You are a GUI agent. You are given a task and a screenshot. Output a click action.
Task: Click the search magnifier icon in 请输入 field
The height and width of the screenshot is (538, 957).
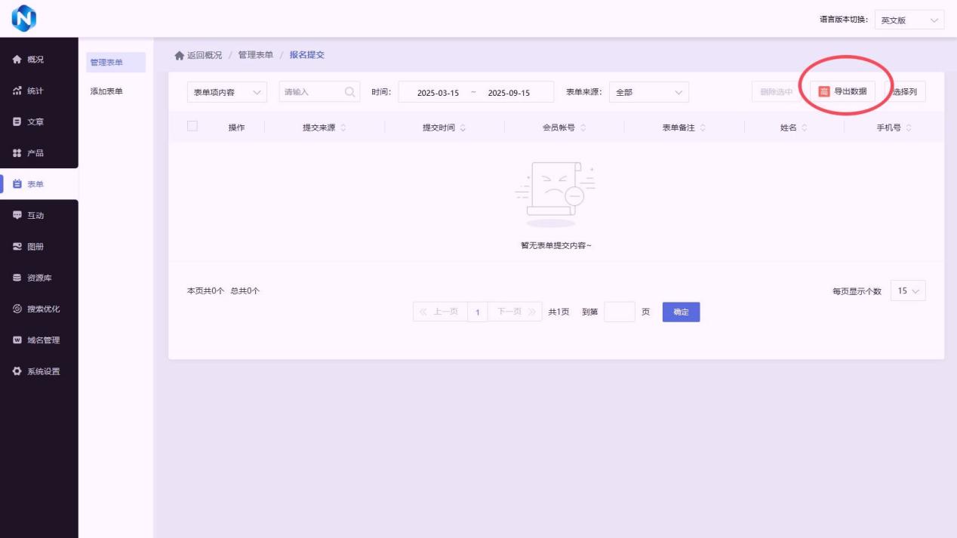[x=350, y=92]
